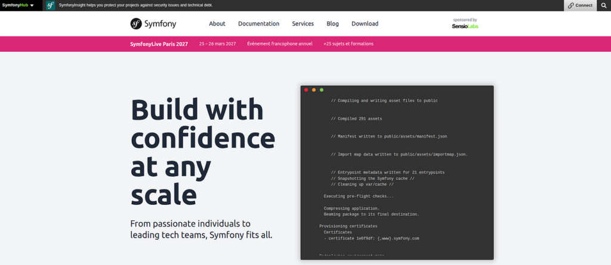Viewport: 611px width, 265px height.
Task: Click the red terminal window dot
Action: coord(306,90)
